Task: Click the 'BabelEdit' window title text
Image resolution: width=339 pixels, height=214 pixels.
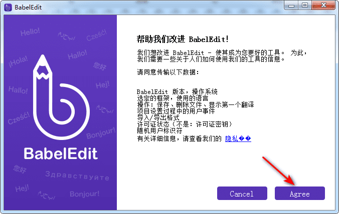Action: click(28, 7)
